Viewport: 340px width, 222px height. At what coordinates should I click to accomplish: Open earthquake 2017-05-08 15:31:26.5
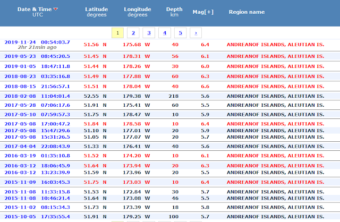(37, 137)
